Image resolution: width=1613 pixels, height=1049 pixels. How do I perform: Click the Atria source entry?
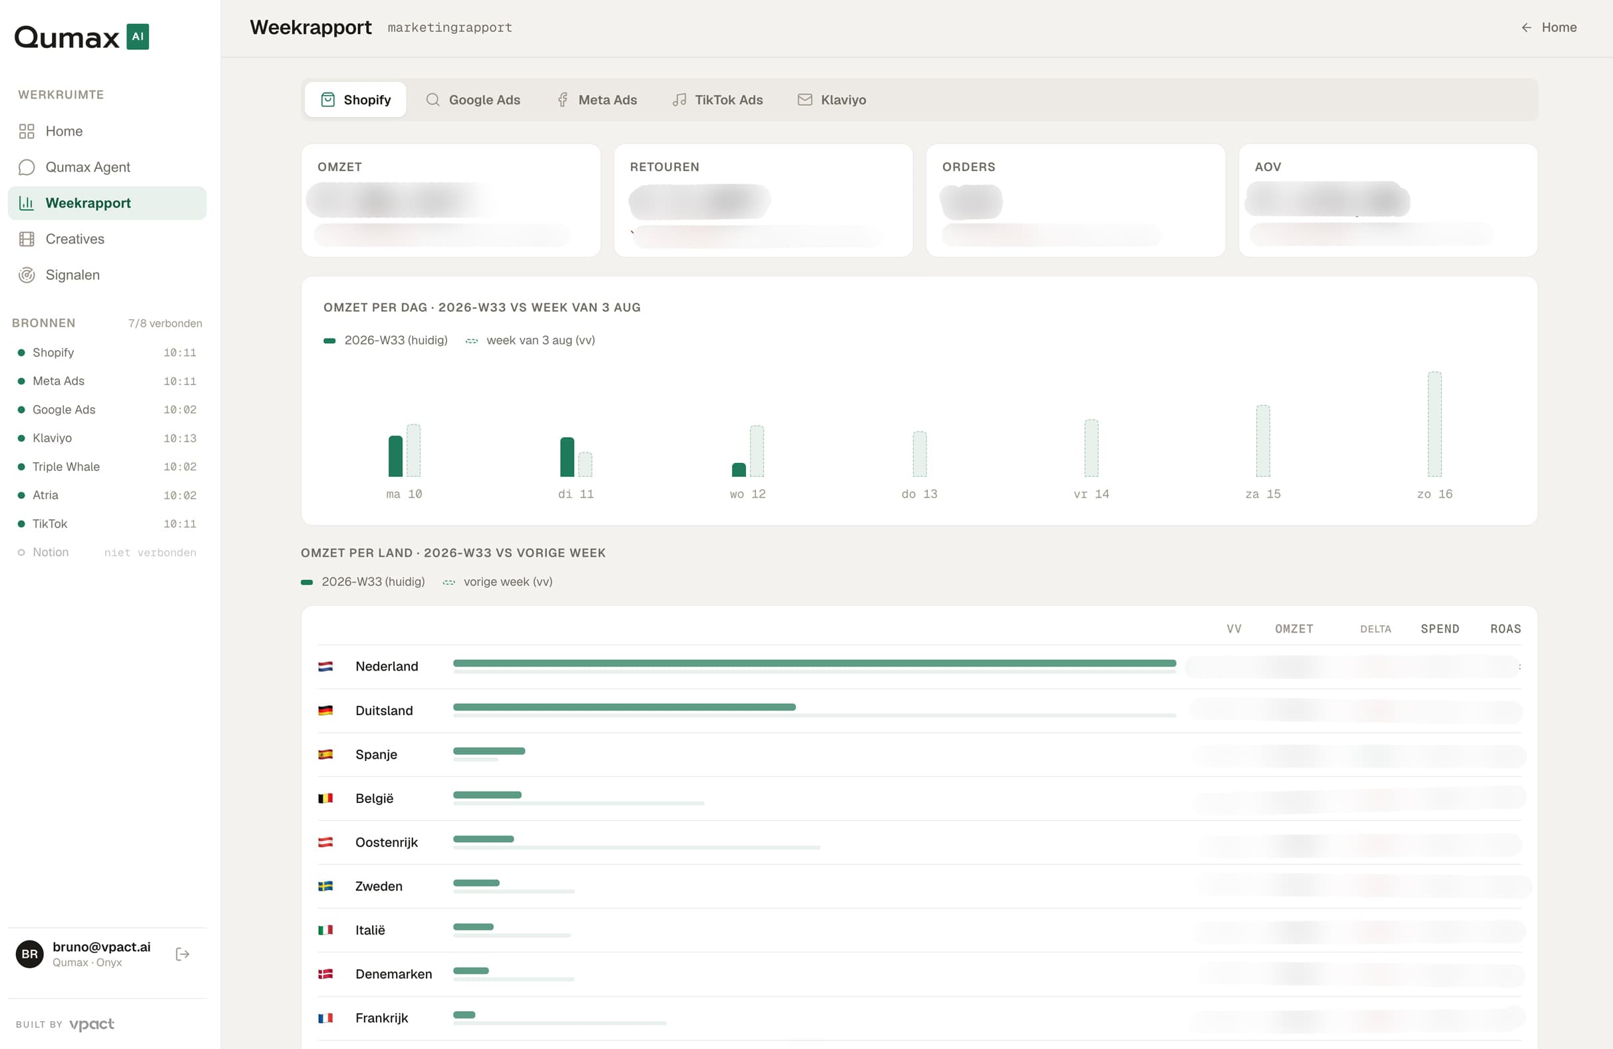[107, 495]
